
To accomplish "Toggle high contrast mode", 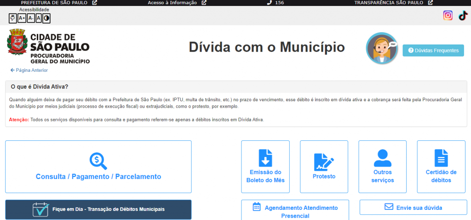I will pos(46,18).
